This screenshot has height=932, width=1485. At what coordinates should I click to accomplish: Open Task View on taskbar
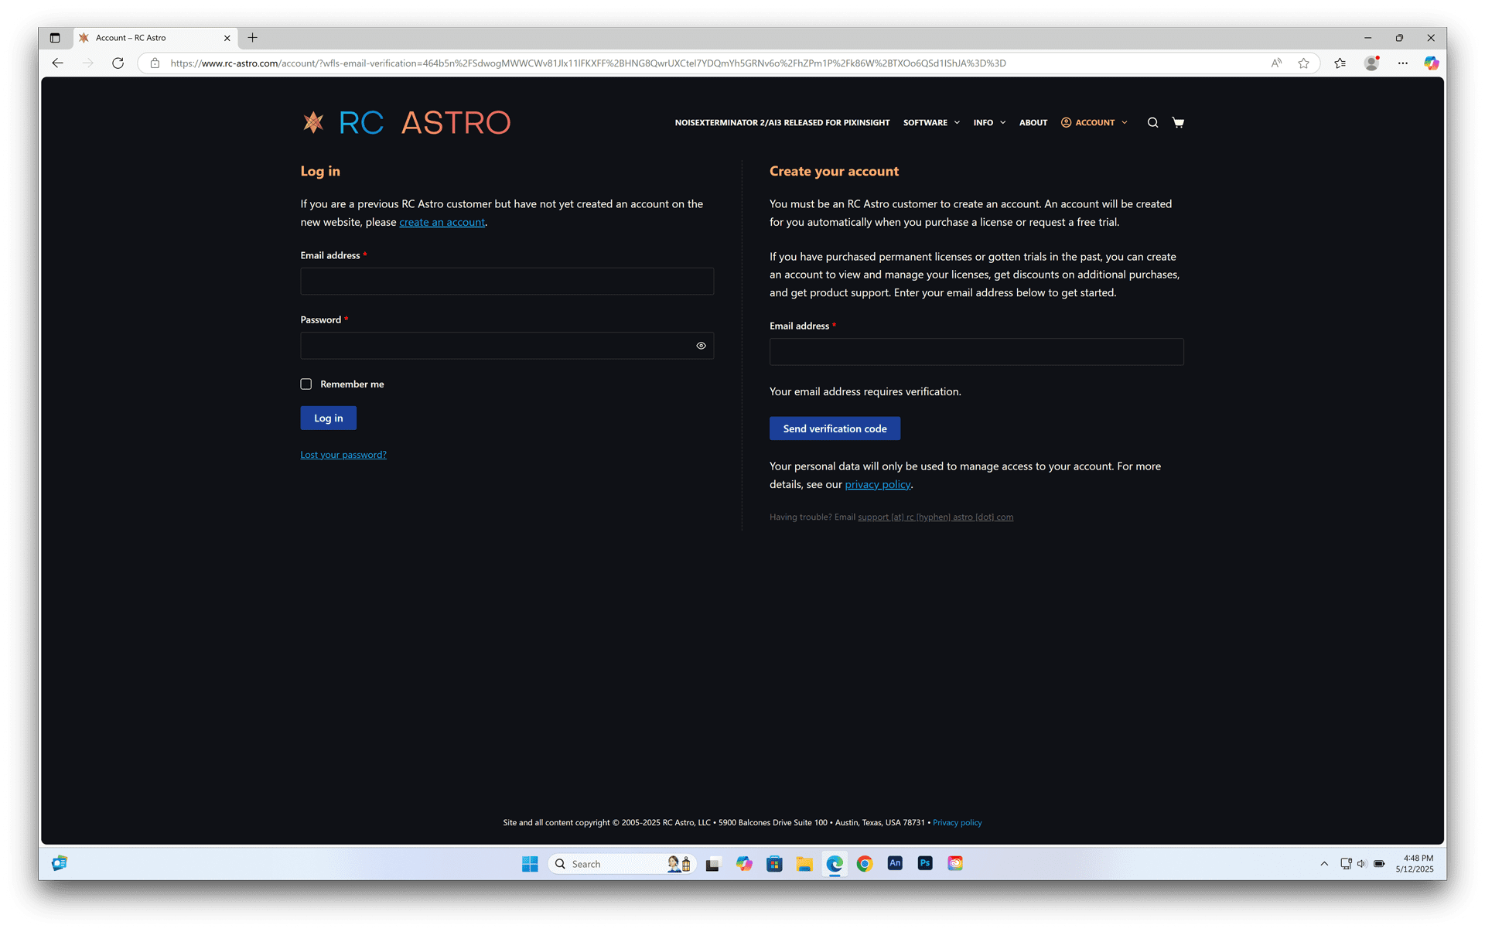pyautogui.click(x=712, y=864)
